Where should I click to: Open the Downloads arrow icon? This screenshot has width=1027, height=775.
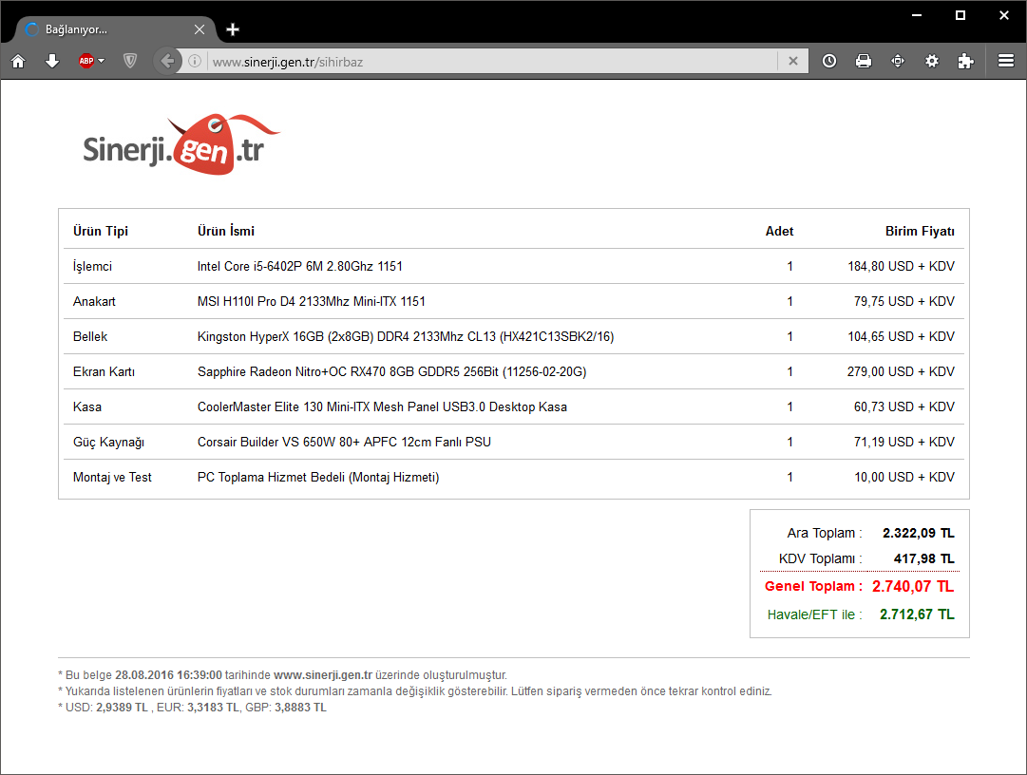click(x=52, y=61)
